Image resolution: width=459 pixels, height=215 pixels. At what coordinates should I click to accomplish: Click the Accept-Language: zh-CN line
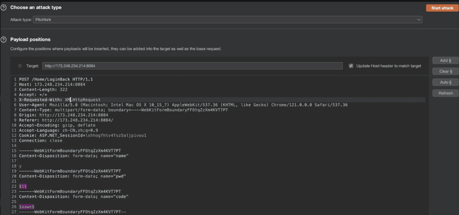pos(59,130)
